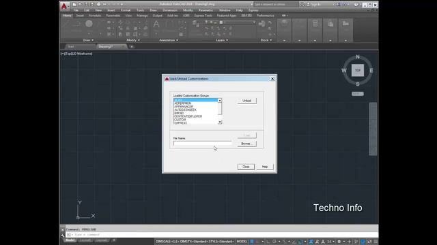Click the File Name input field

click(203, 143)
